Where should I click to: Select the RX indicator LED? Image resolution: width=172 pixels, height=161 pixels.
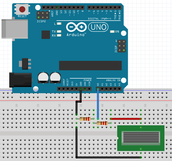59,35
